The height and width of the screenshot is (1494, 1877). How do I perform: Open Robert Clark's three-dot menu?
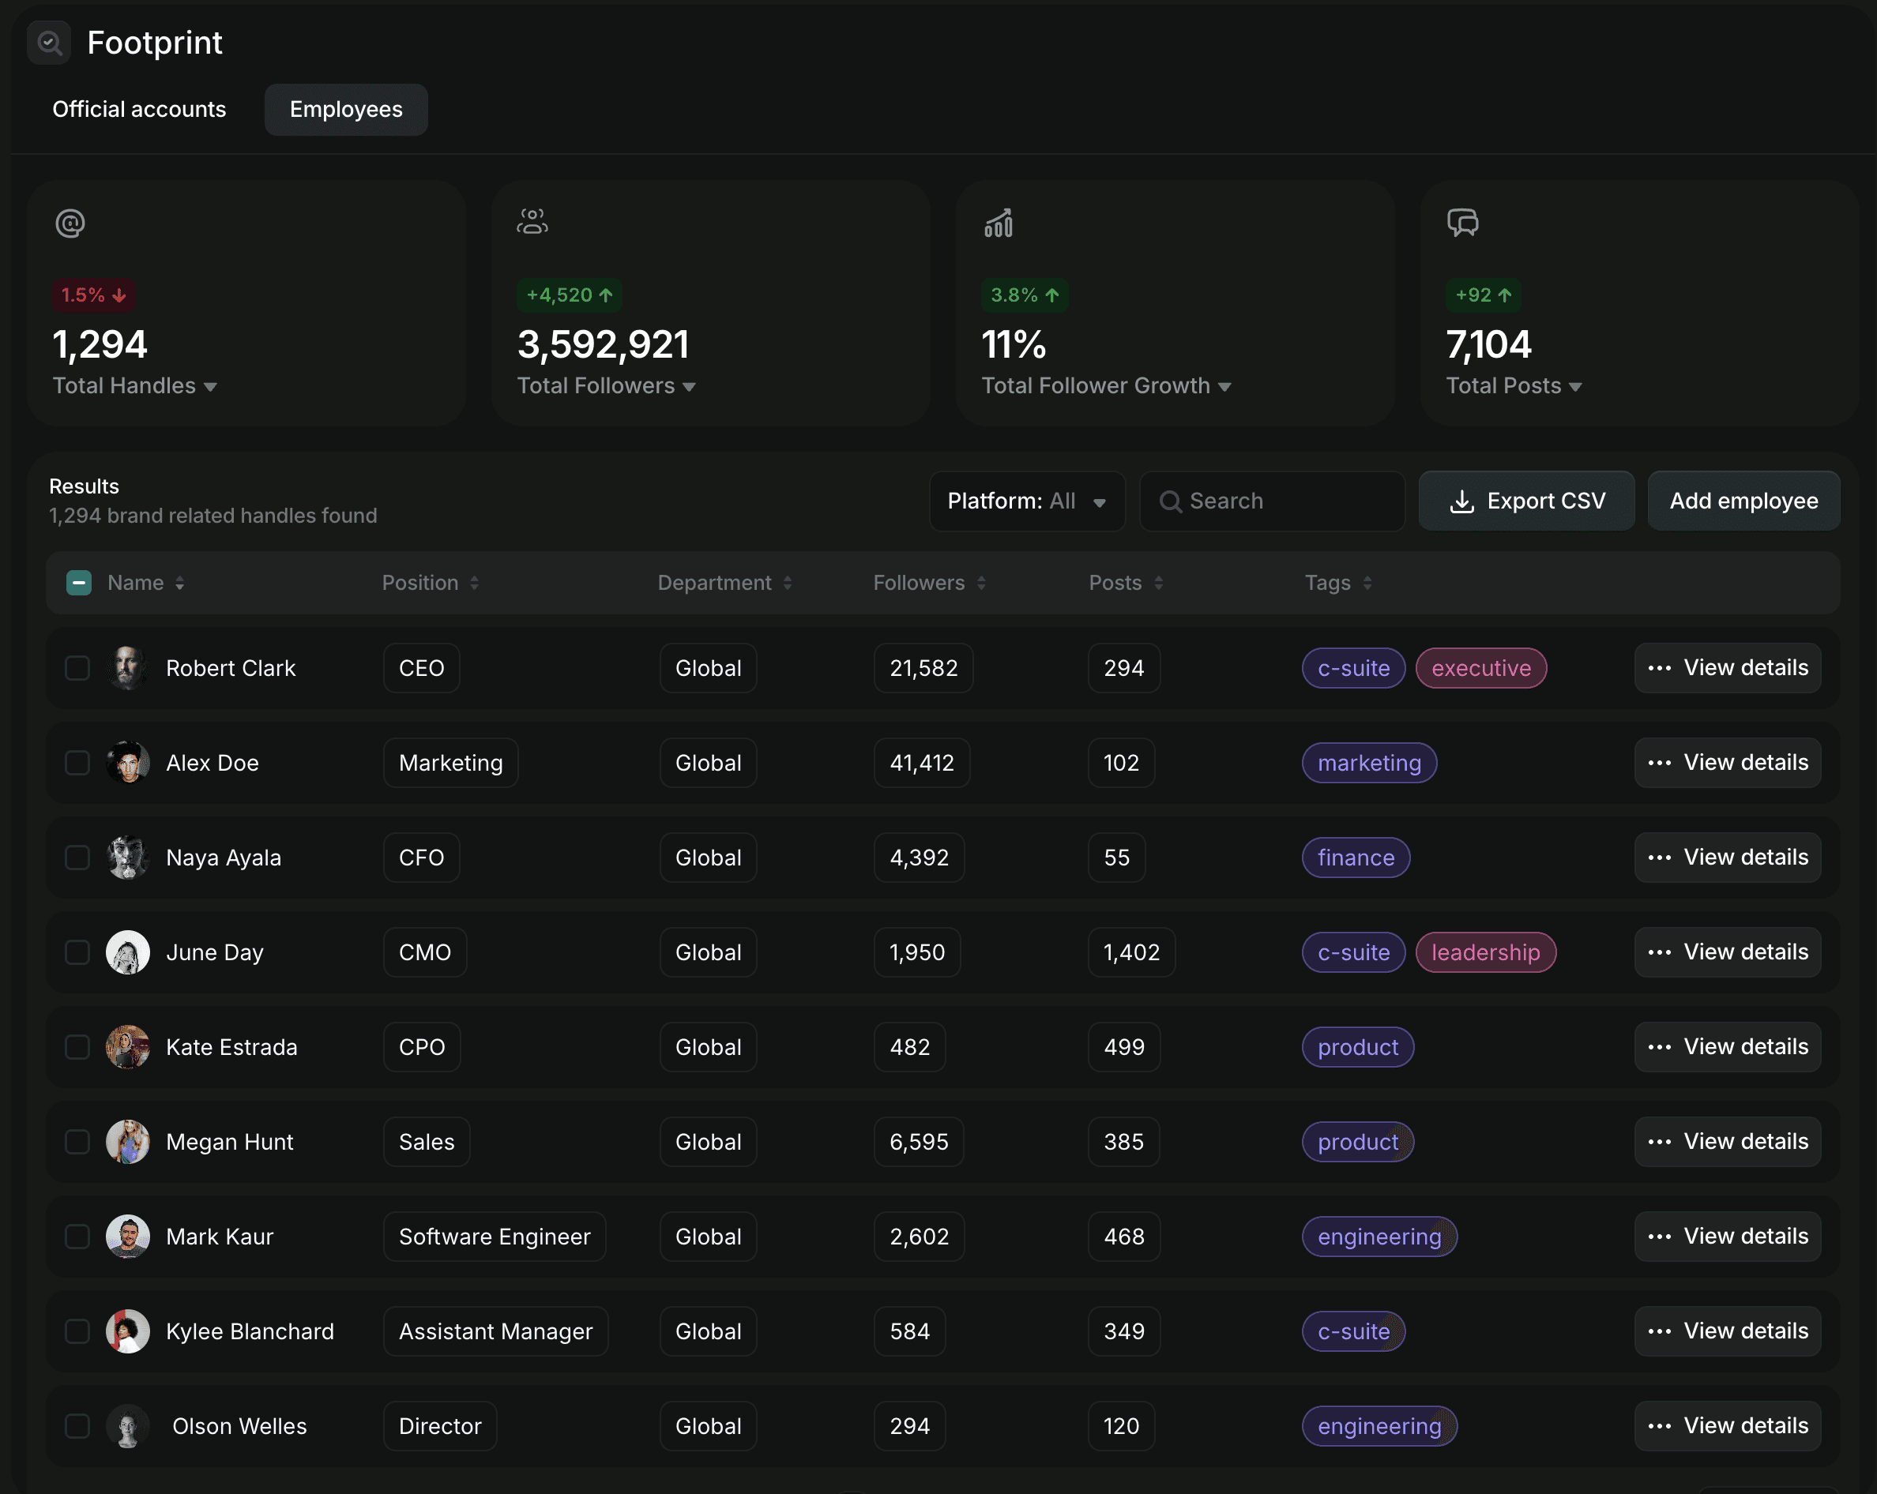1659,668
